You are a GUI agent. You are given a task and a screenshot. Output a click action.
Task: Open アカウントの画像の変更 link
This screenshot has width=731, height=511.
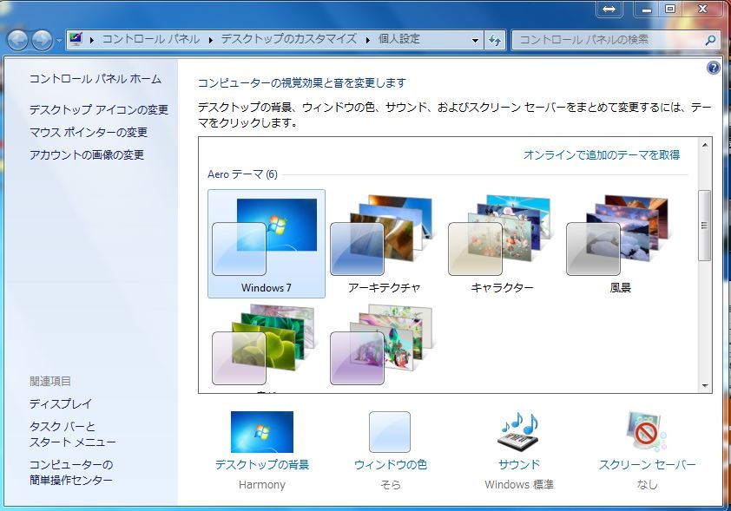(x=87, y=154)
